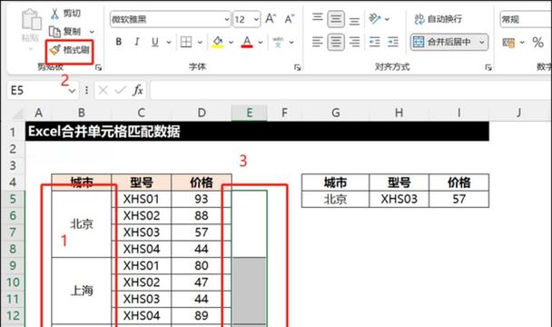Align text left
Viewport: 552px width, 327px height.
tap(318, 42)
